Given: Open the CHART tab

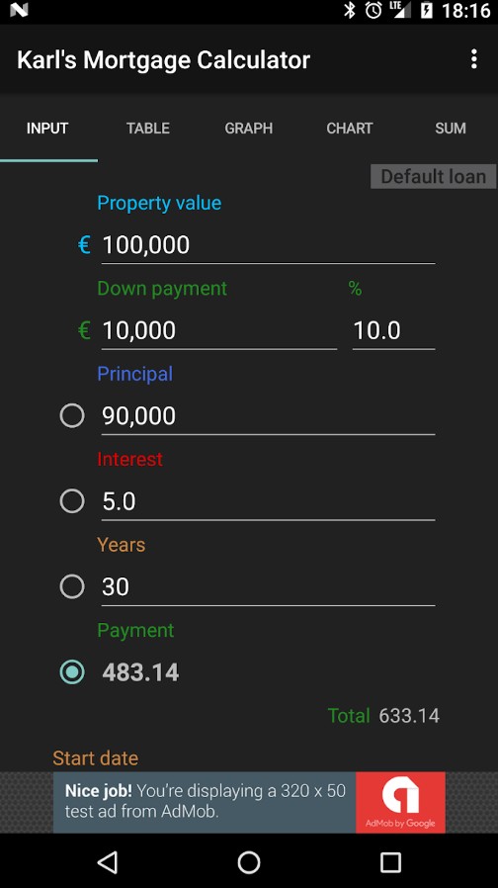Looking at the screenshot, I should pos(349,128).
